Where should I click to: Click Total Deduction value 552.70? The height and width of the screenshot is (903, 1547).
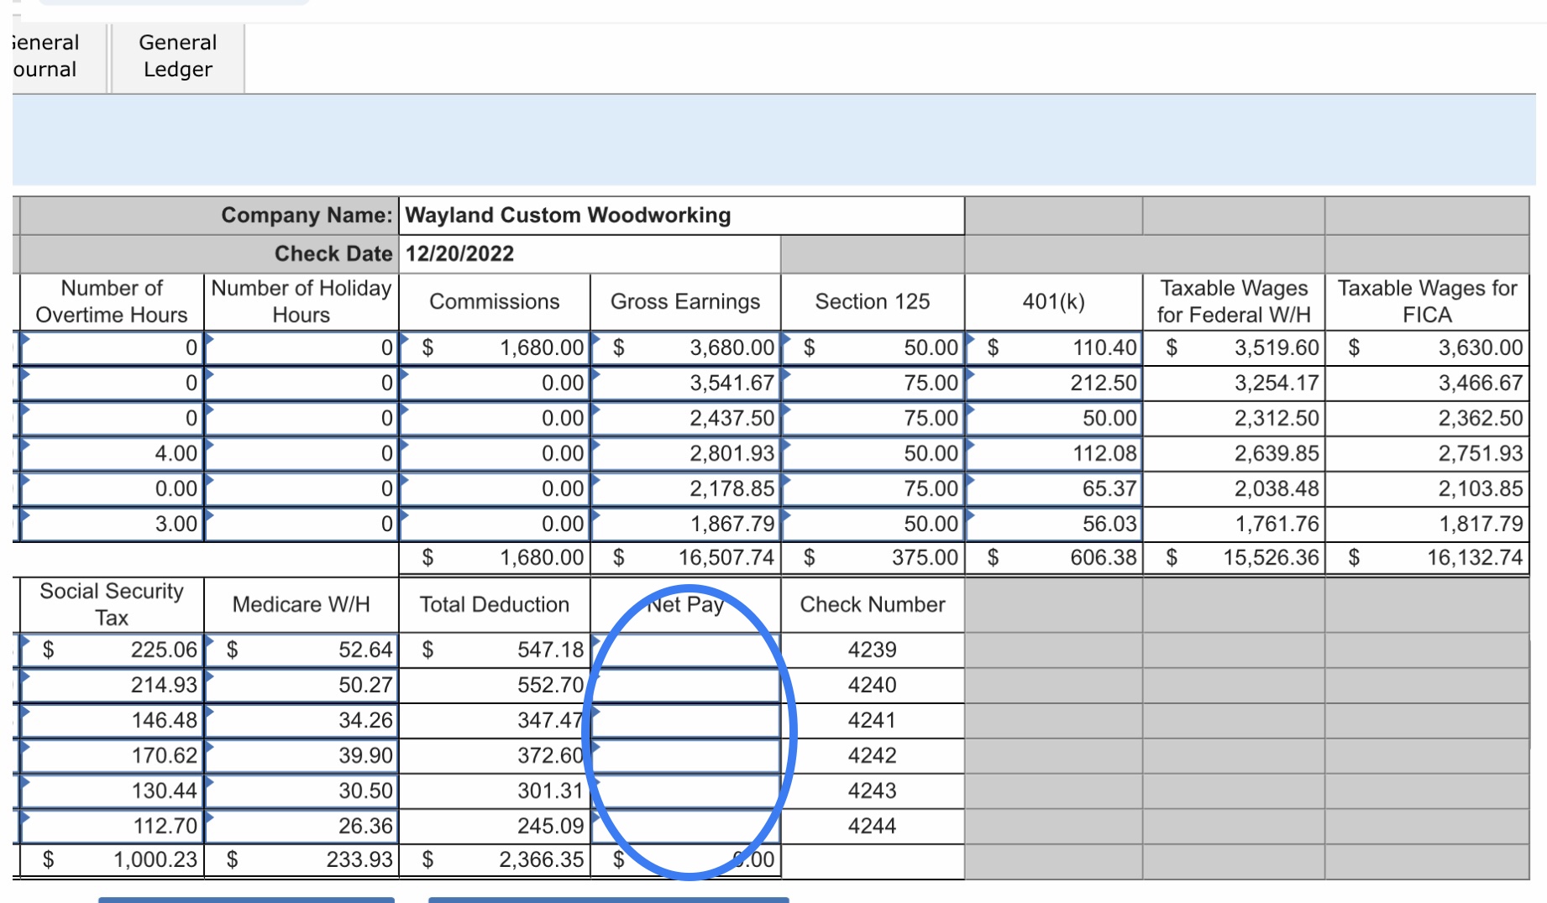495,685
